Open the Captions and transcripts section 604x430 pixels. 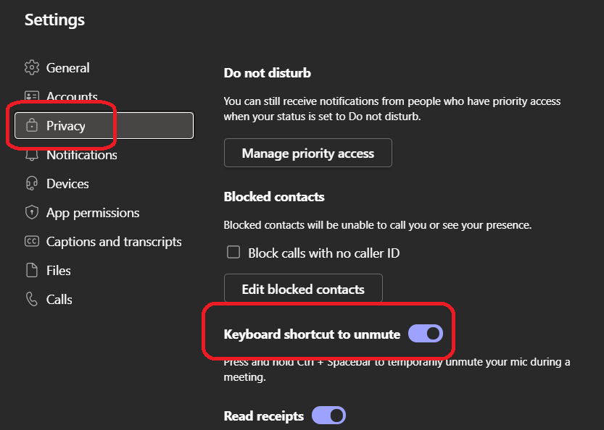point(114,242)
